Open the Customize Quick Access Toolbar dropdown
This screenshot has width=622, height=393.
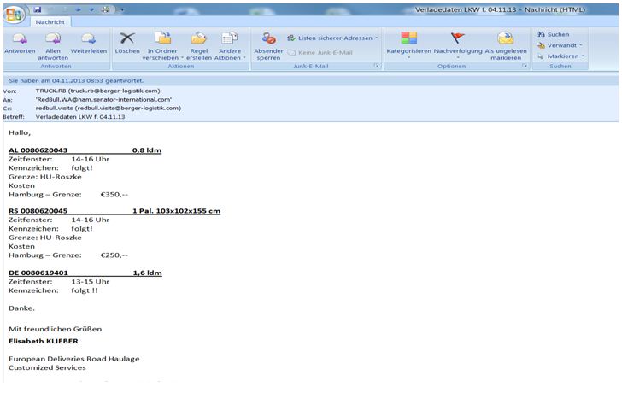pos(122,10)
